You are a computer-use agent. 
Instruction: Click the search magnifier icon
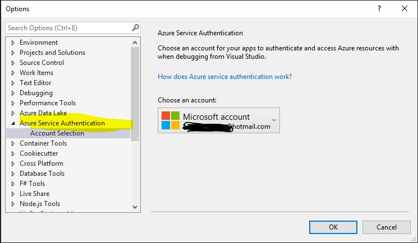[x=135, y=27]
